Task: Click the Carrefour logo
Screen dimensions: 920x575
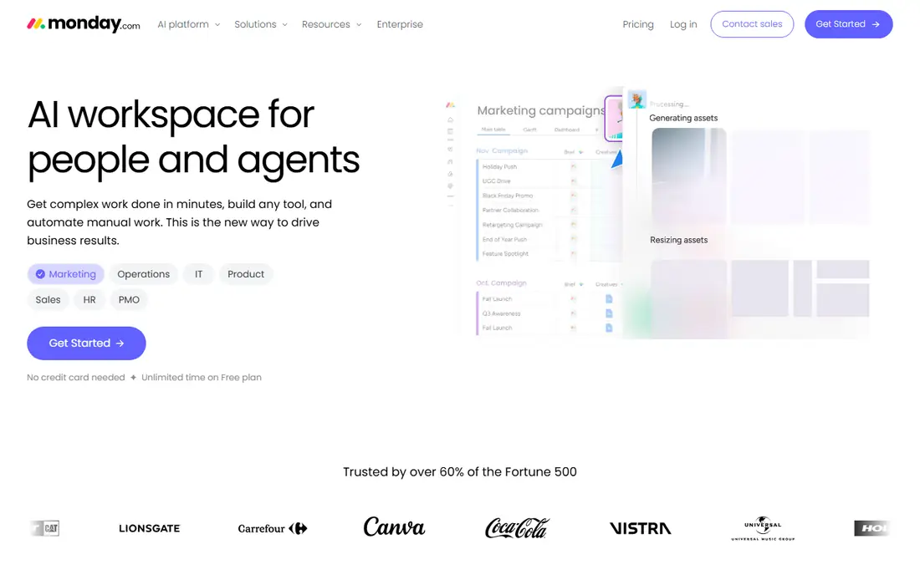Action: (x=273, y=528)
